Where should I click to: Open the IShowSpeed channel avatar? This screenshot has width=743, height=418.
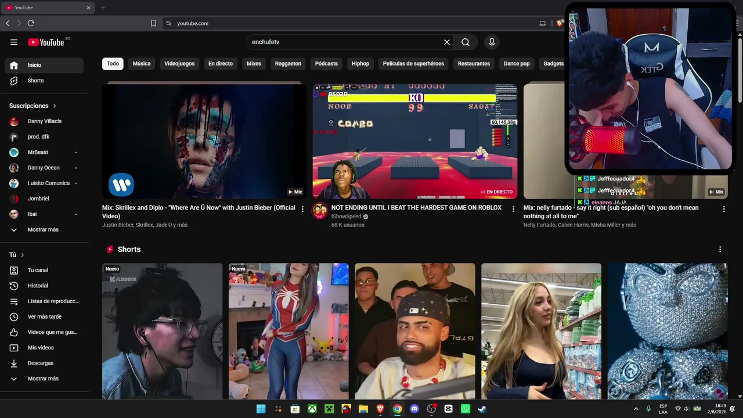320,211
